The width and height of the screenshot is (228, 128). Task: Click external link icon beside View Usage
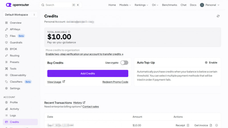(64, 82)
